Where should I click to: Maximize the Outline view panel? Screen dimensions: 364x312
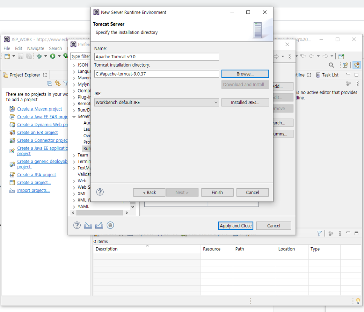pos(356,74)
